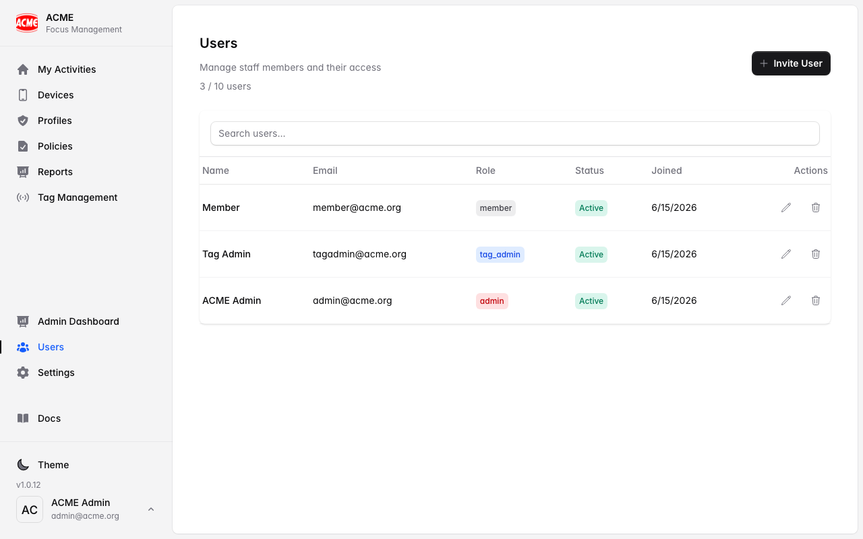Click the Tag Admin name cell
This screenshot has width=863, height=539.
227,254
